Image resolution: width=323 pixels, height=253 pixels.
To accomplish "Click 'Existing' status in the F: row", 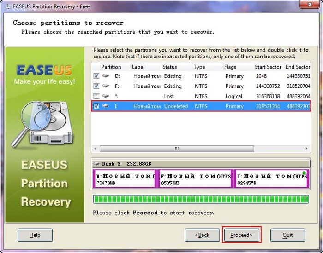I will [173, 86].
